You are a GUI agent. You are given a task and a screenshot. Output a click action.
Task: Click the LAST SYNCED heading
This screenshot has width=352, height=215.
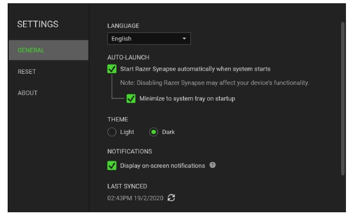click(x=127, y=187)
